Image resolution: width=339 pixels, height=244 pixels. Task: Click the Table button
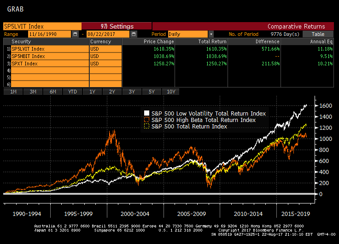coord(318,34)
